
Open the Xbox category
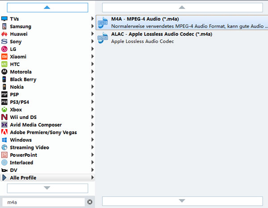pyautogui.click(x=47, y=110)
